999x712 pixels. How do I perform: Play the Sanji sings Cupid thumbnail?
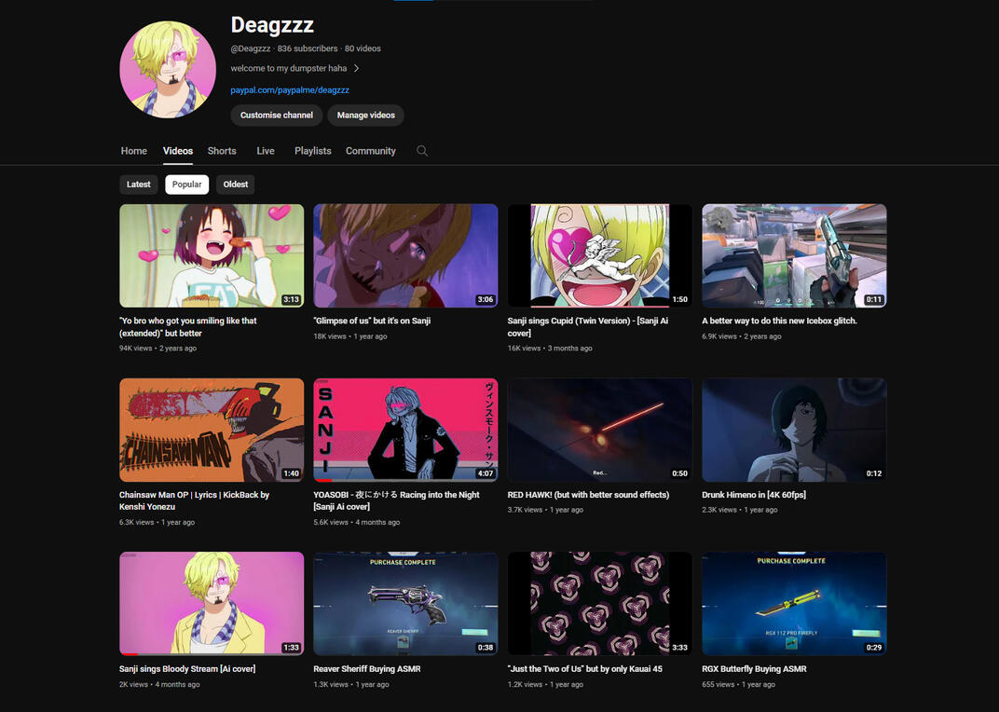point(599,255)
